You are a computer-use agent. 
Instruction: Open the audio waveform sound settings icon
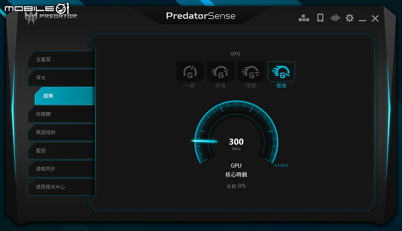(335, 18)
